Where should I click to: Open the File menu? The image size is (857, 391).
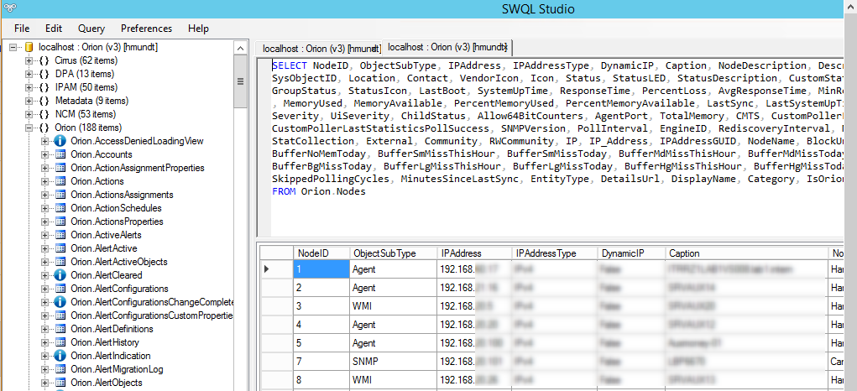[x=22, y=29]
